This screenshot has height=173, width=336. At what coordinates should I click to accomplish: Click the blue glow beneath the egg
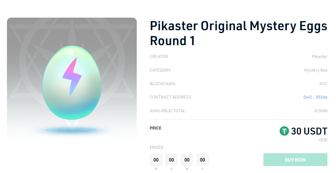point(71,130)
